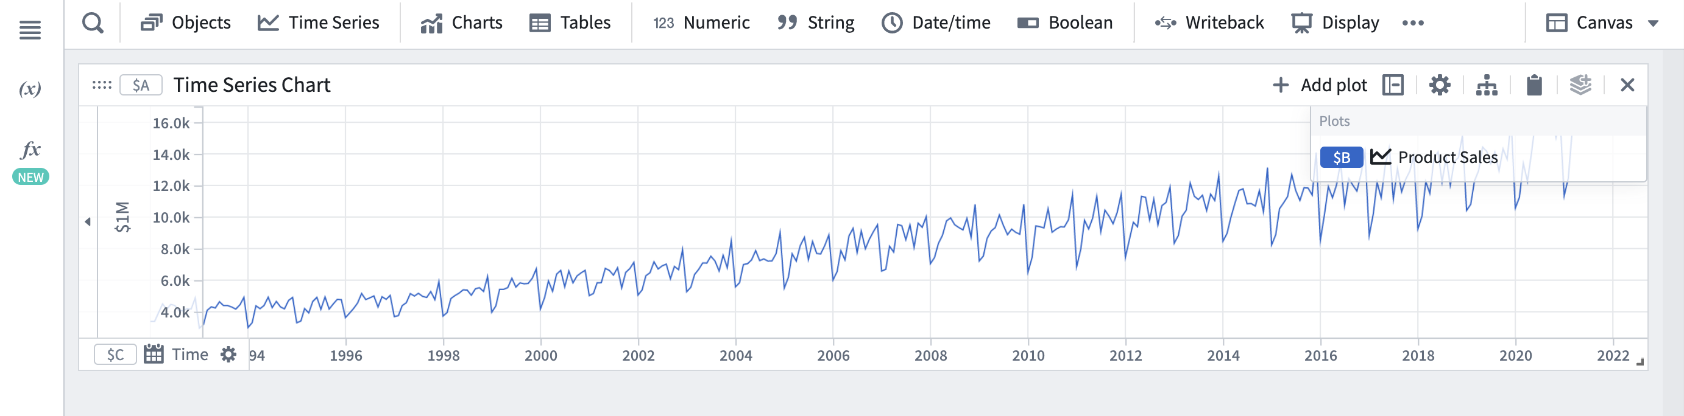Click the $C time variable tag
This screenshot has width=1684, height=416.
116,355
